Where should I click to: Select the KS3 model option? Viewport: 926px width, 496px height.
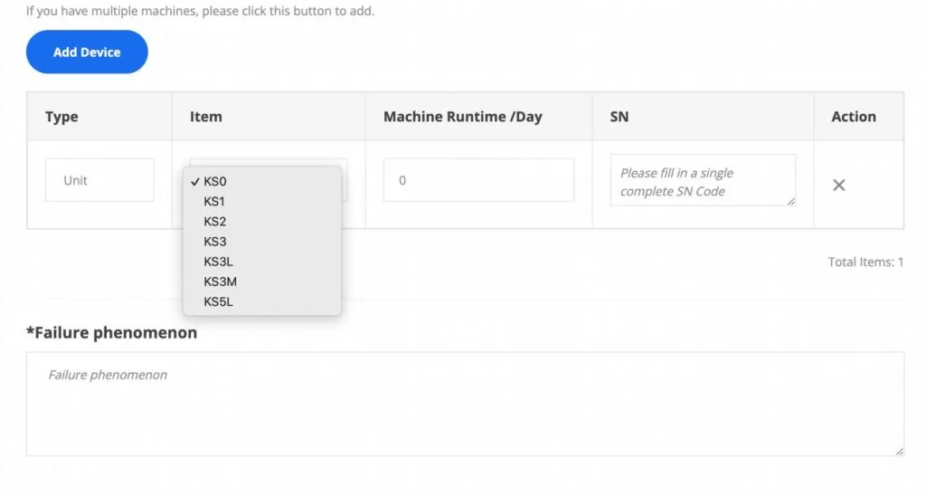coord(215,242)
